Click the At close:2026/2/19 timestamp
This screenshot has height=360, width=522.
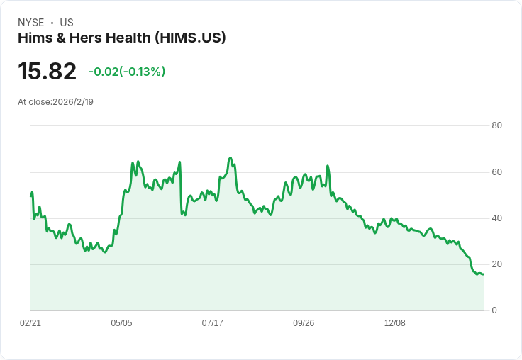[x=55, y=102]
